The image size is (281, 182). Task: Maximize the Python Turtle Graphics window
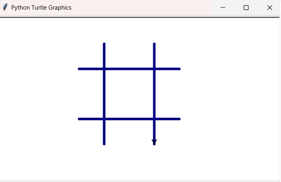click(x=246, y=8)
